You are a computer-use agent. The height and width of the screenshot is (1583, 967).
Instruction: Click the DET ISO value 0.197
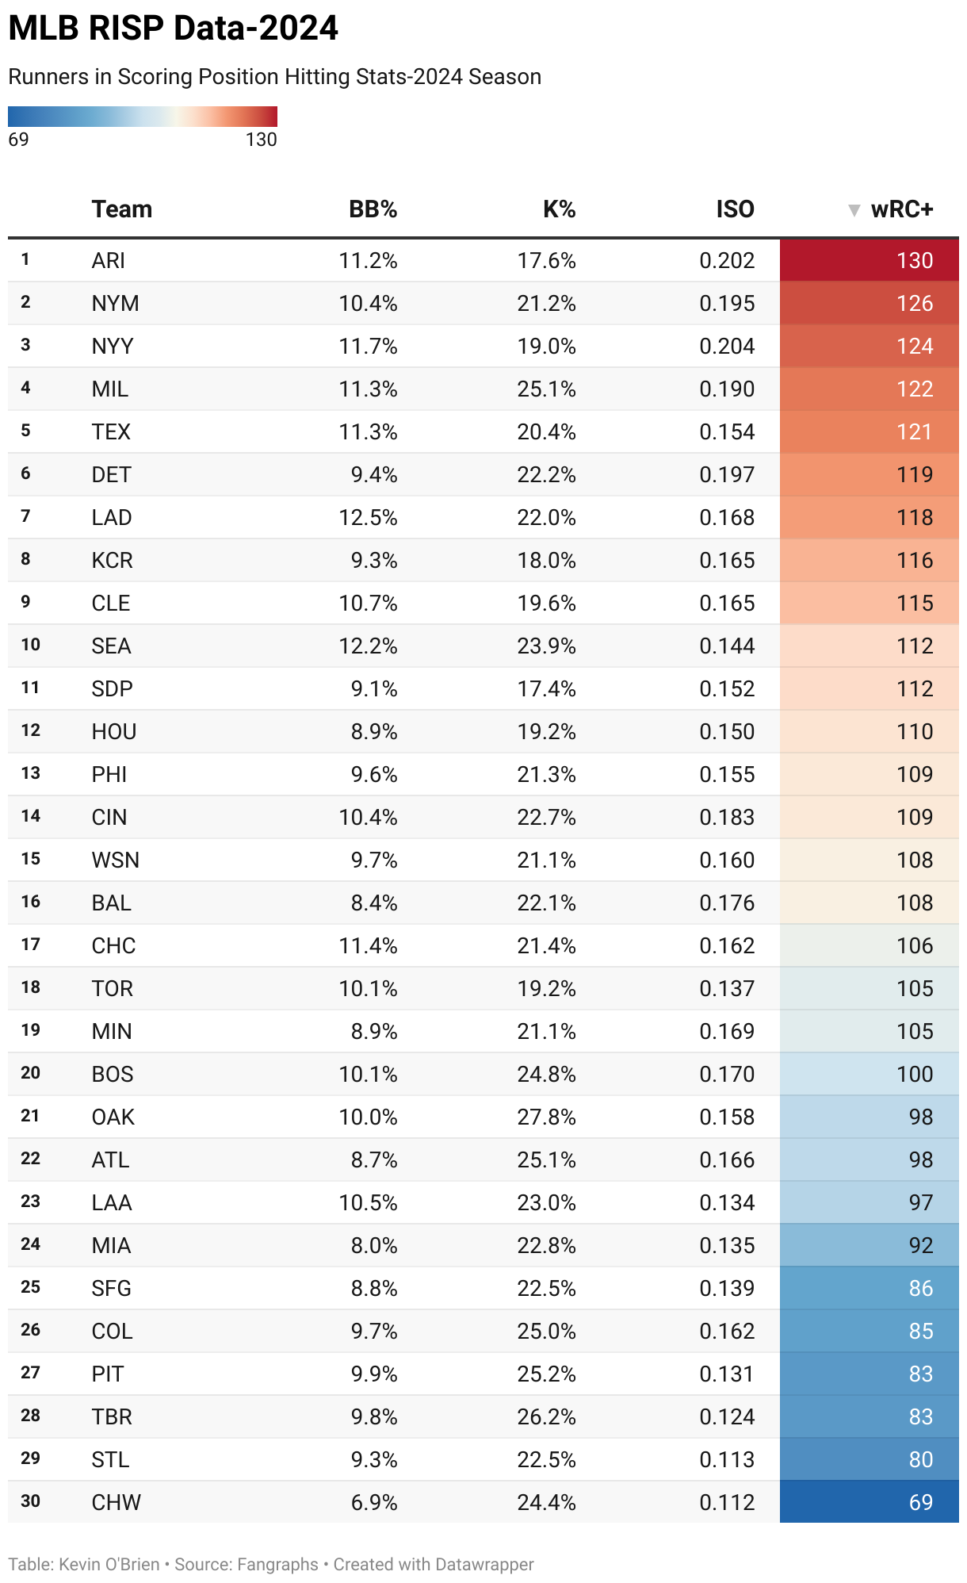click(x=727, y=474)
